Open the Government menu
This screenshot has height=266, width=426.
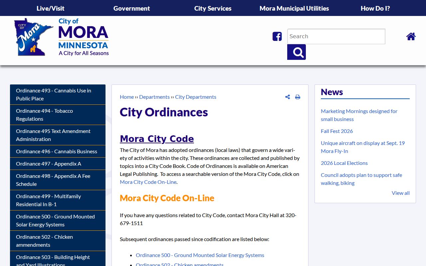coord(132,8)
